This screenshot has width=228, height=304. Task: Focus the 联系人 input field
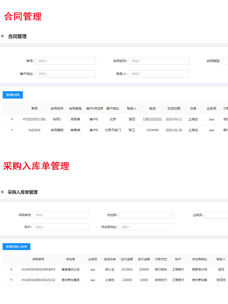tap(159, 74)
